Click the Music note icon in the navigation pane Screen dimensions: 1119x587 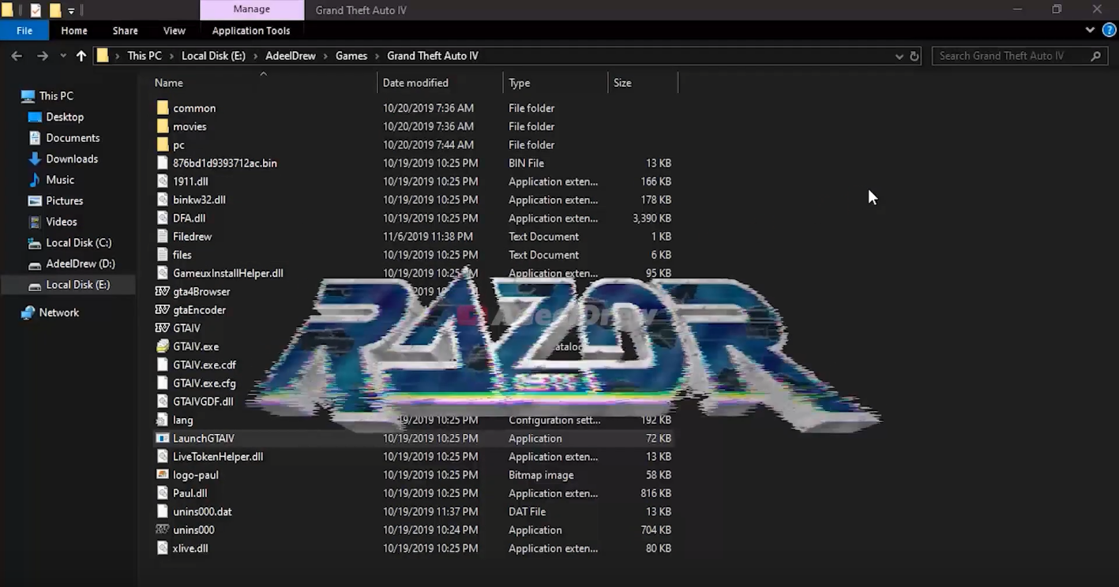(x=35, y=180)
